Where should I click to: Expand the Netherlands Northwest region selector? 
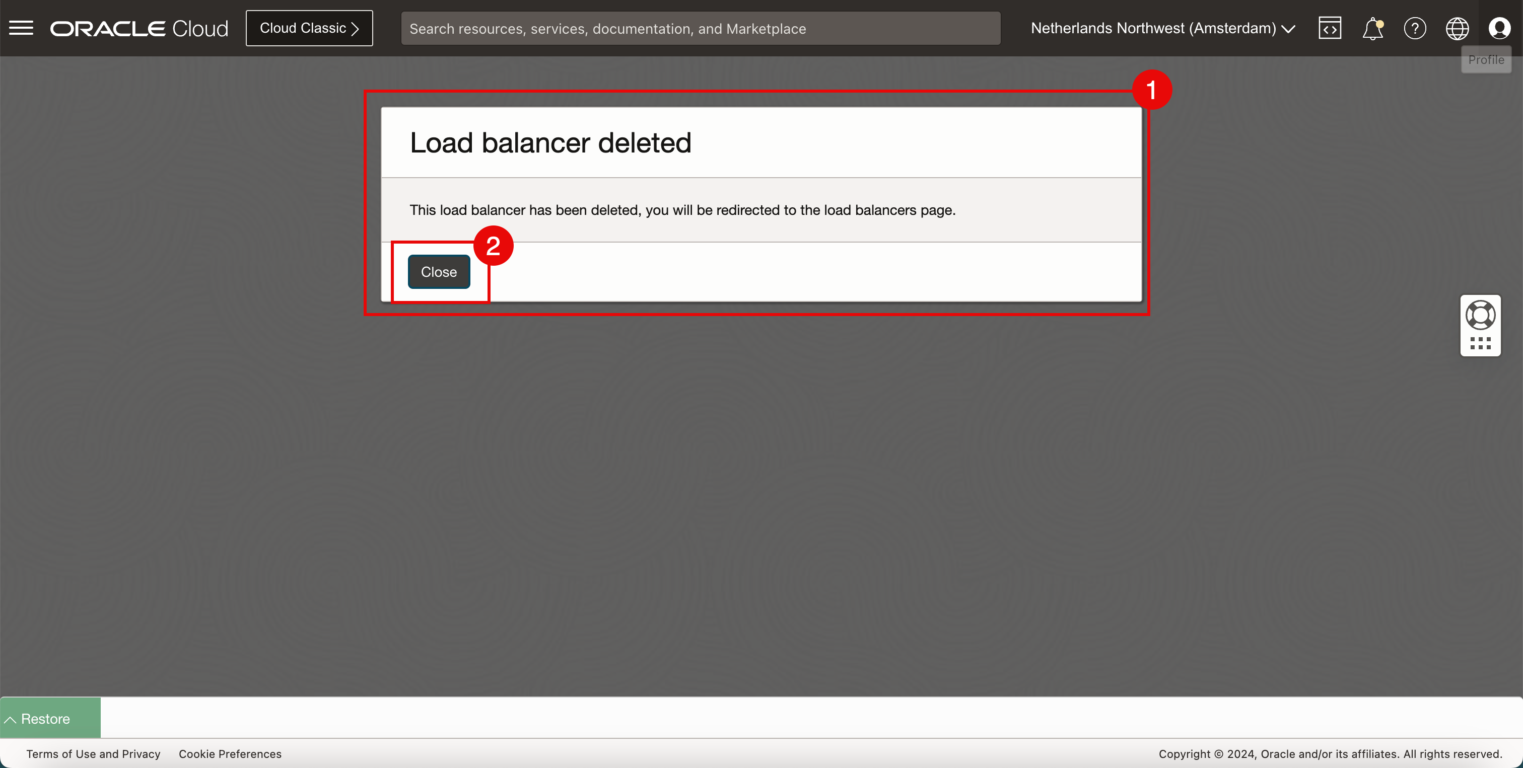tap(1162, 28)
